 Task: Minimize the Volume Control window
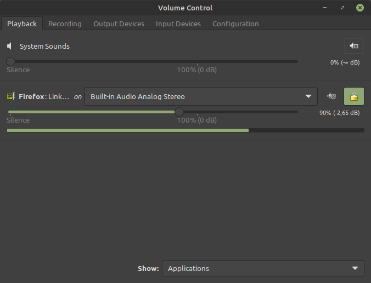click(327, 8)
